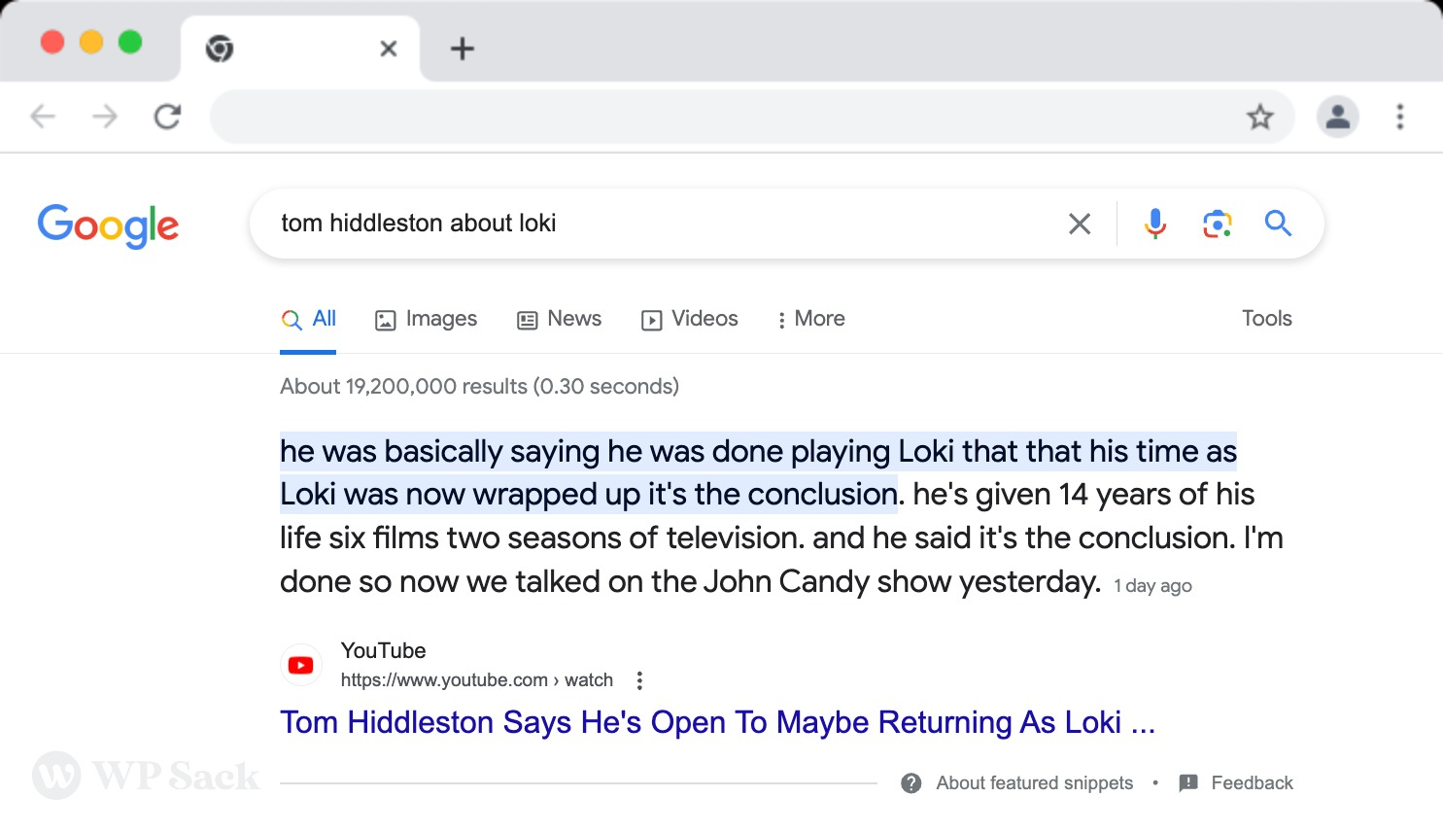
Task: Switch to the Images results tab
Action: [426, 319]
